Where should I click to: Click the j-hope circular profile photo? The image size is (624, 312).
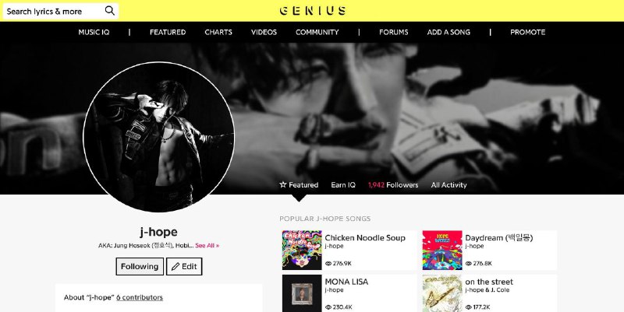tap(159, 137)
